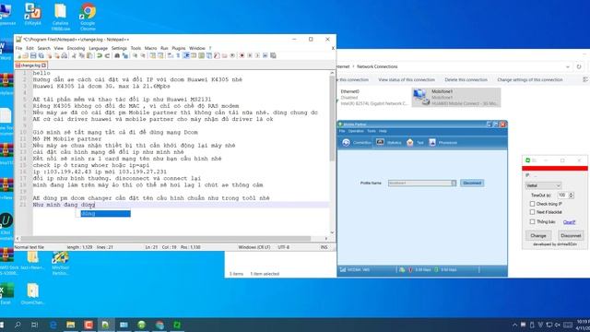Viewport: 590px width, 332px height.
Task: Click View status of this connection
Action: click(x=407, y=80)
